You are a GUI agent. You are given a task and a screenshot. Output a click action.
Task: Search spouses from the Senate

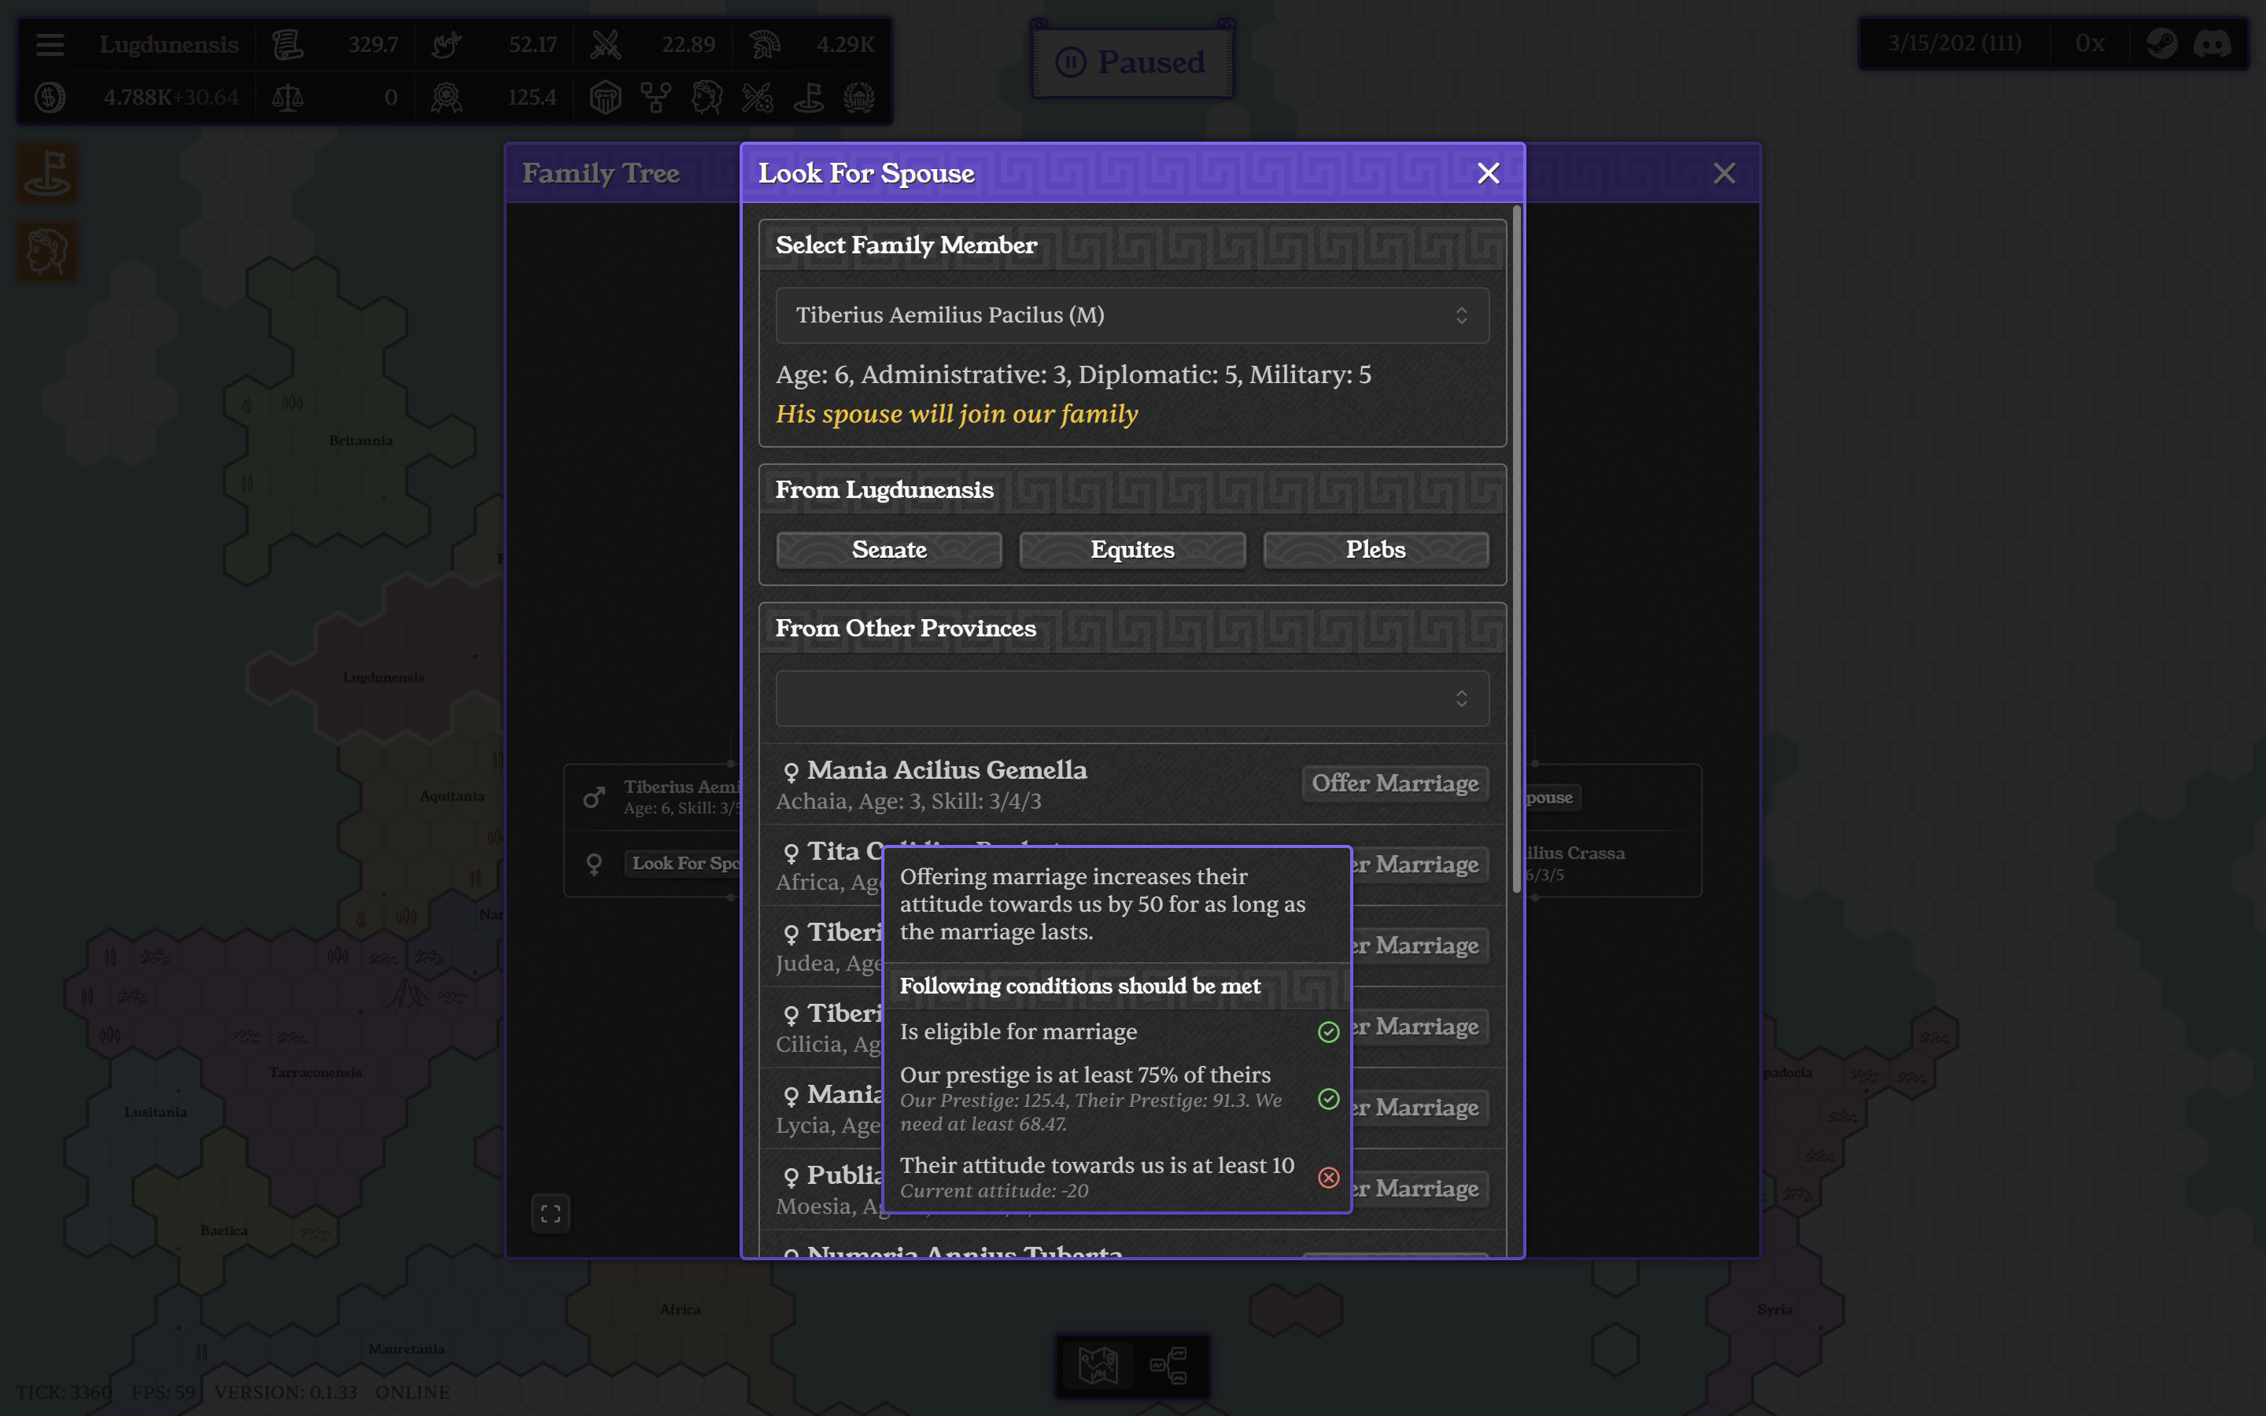click(888, 550)
